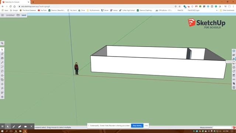Open the Components panel
236x133 pixels.
tap(234, 59)
